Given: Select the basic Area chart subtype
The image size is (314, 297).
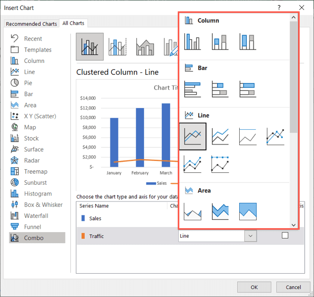Looking at the screenshot, I should click(x=193, y=212).
